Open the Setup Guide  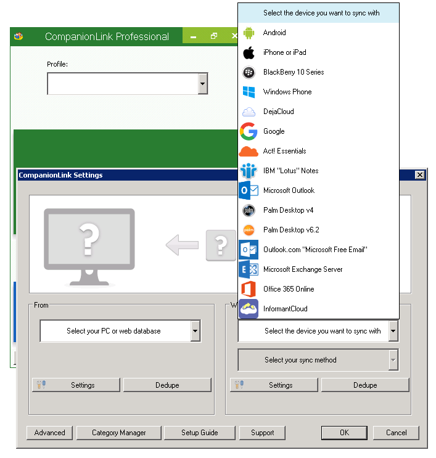(x=200, y=433)
